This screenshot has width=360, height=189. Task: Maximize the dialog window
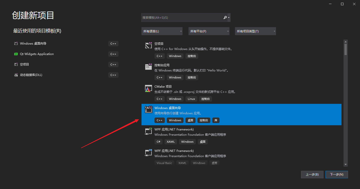pos(342,4)
